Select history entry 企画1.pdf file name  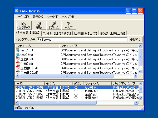(x=91, y=94)
